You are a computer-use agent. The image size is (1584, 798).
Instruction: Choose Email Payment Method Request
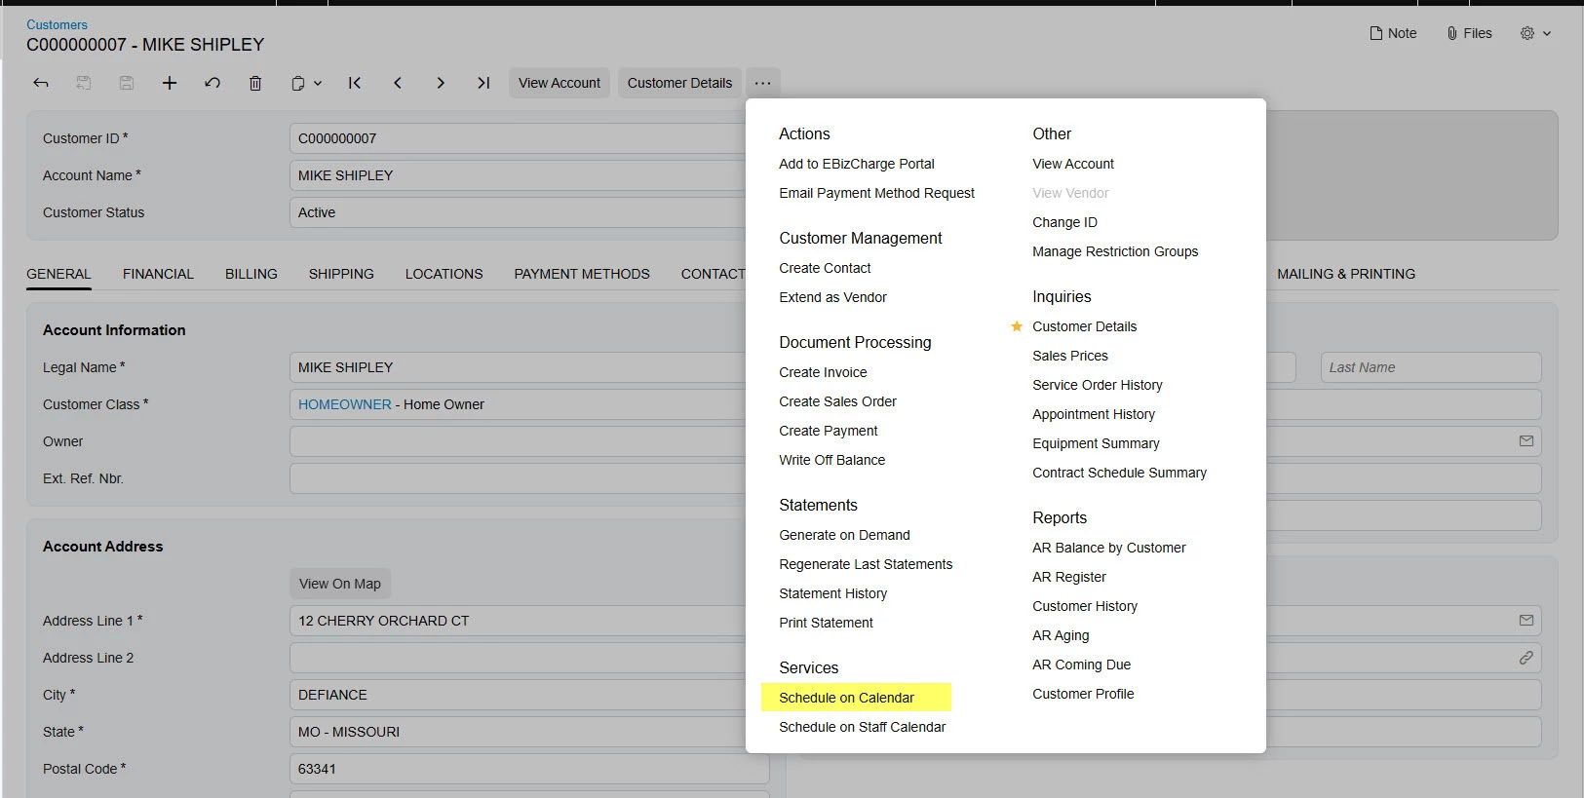point(876,193)
